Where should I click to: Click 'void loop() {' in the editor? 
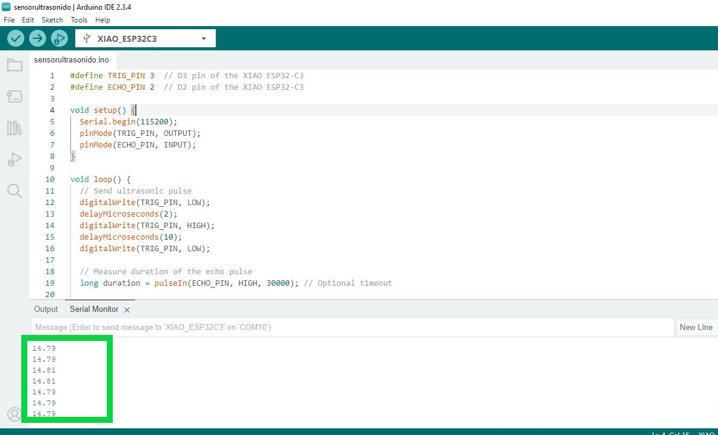[101, 180]
